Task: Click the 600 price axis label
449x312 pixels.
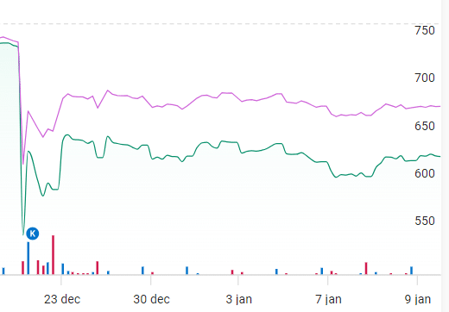Action: (425, 173)
